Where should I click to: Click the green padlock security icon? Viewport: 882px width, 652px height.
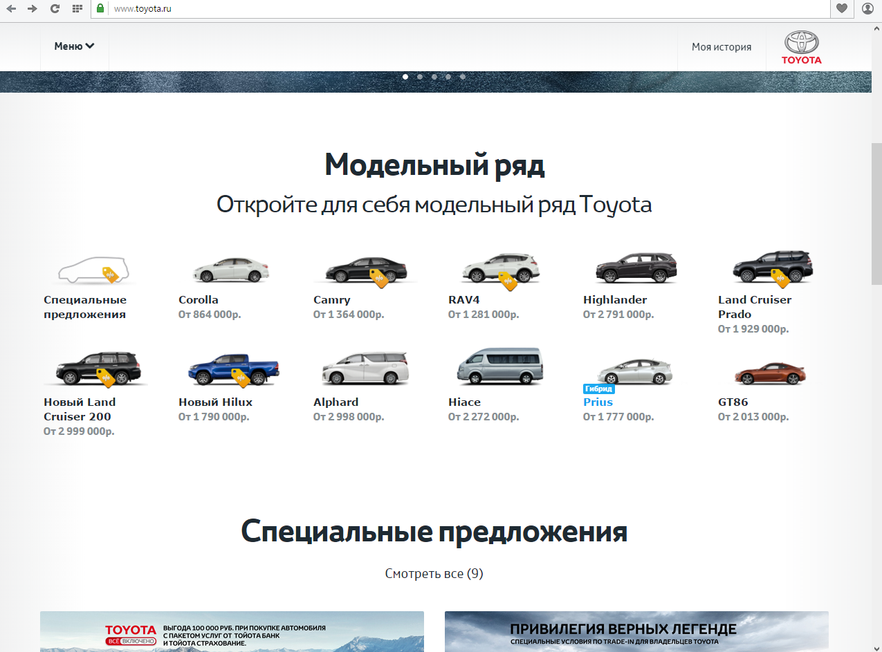coord(100,8)
